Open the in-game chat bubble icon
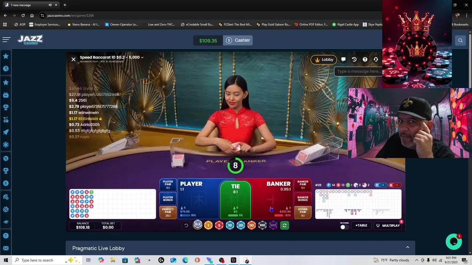Screen dimensions: 472x265 pyautogui.click(x=343, y=59)
